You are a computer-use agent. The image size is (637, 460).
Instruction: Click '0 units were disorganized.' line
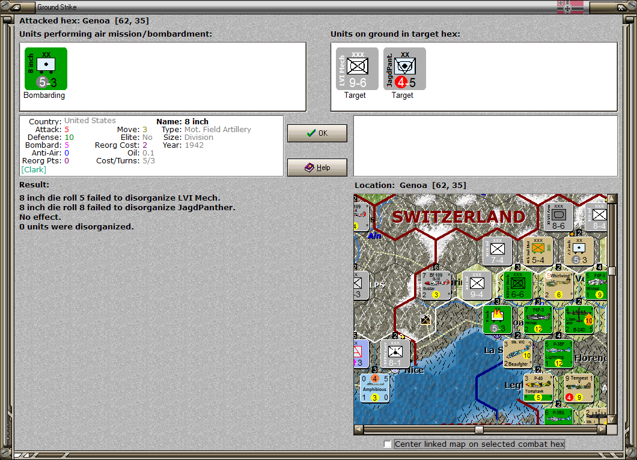(76, 226)
